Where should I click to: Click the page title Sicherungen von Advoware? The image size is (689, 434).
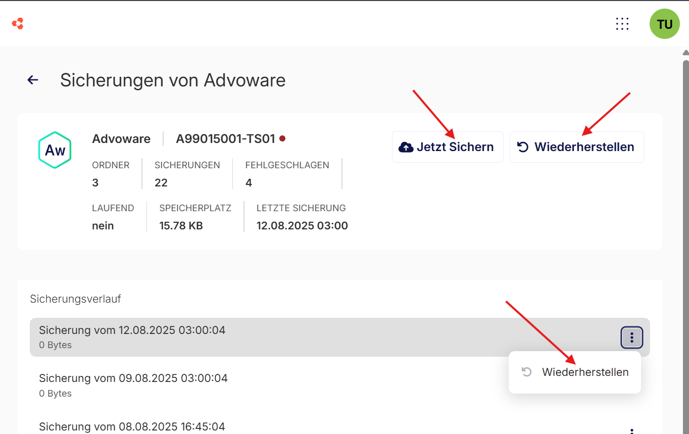tap(173, 80)
